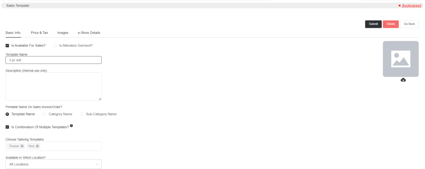This screenshot has width=425, height=169.
Task: Enable Is Alteration Garment checkbox
Action: 55,46
